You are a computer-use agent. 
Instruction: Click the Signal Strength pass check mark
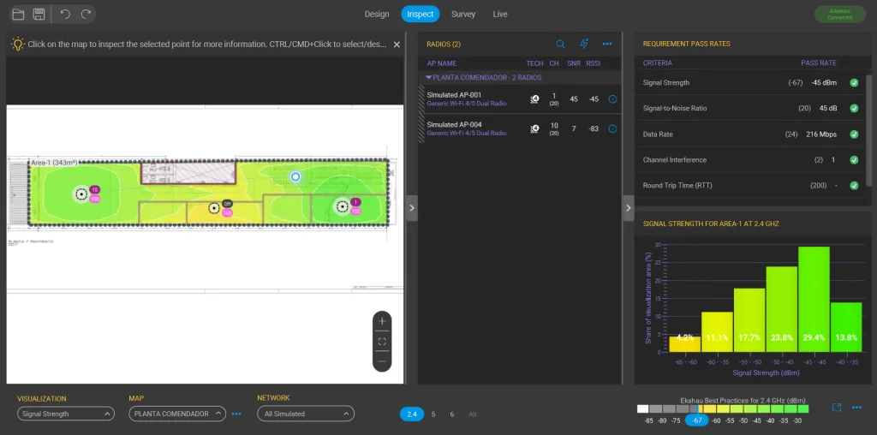click(x=854, y=83)
